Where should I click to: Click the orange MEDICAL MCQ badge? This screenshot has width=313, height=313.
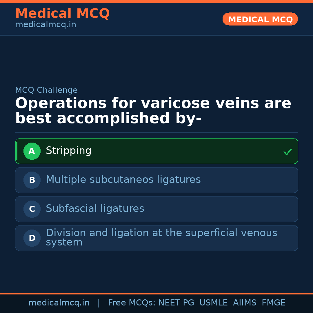pyautogui.click(x=260, y=19)
